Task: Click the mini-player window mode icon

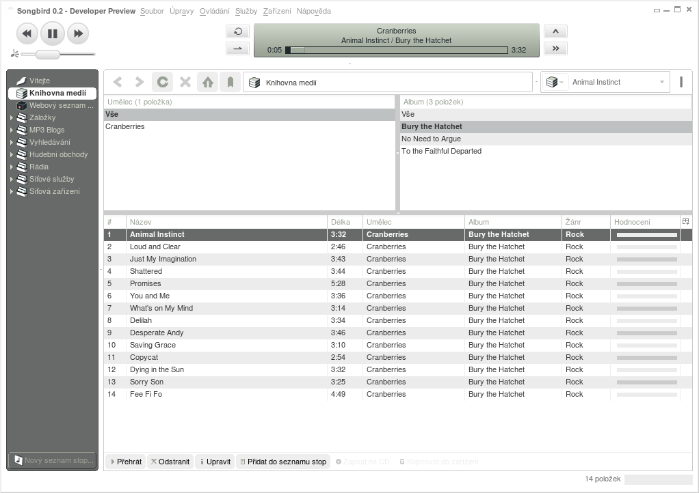Action: [657, 11]
